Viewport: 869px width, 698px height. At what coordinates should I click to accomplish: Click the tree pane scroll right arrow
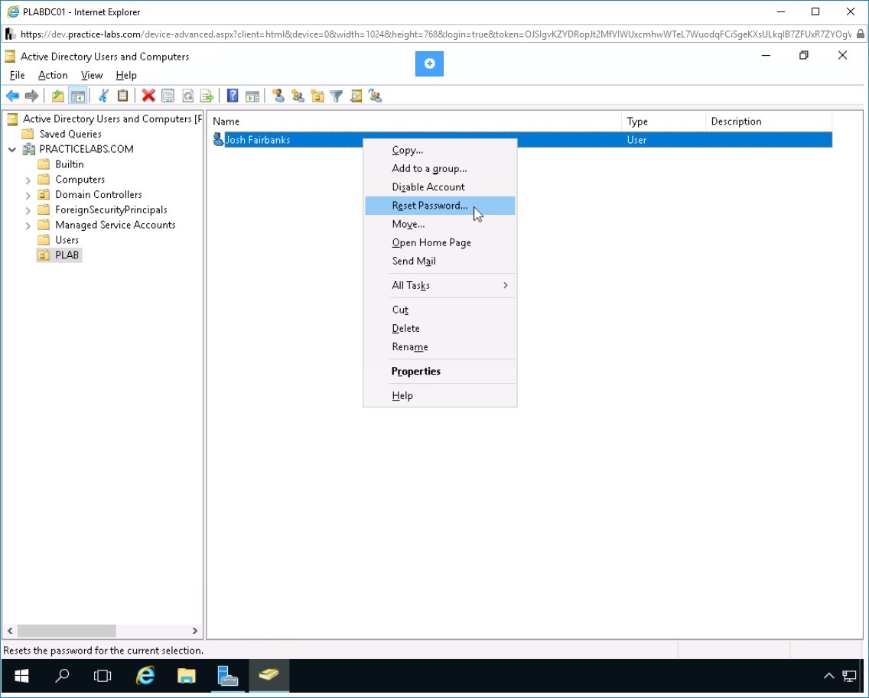[194, 631]
